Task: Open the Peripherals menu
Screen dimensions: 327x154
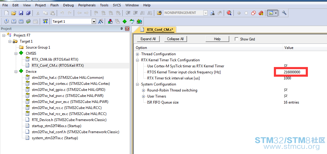Action: click(x=87, y=5)
